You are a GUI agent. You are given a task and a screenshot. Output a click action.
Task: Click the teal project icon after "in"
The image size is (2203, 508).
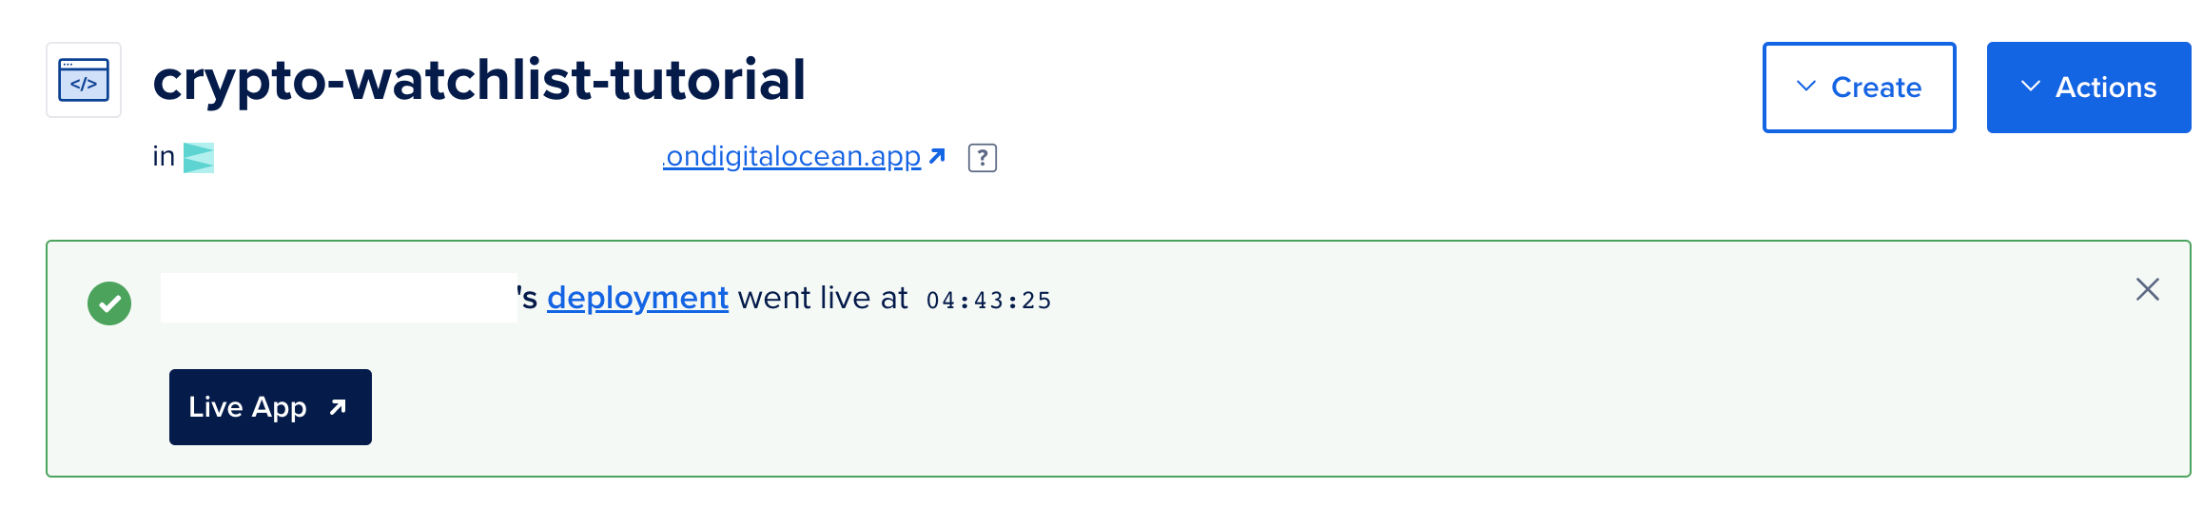[x=199, y=157]
